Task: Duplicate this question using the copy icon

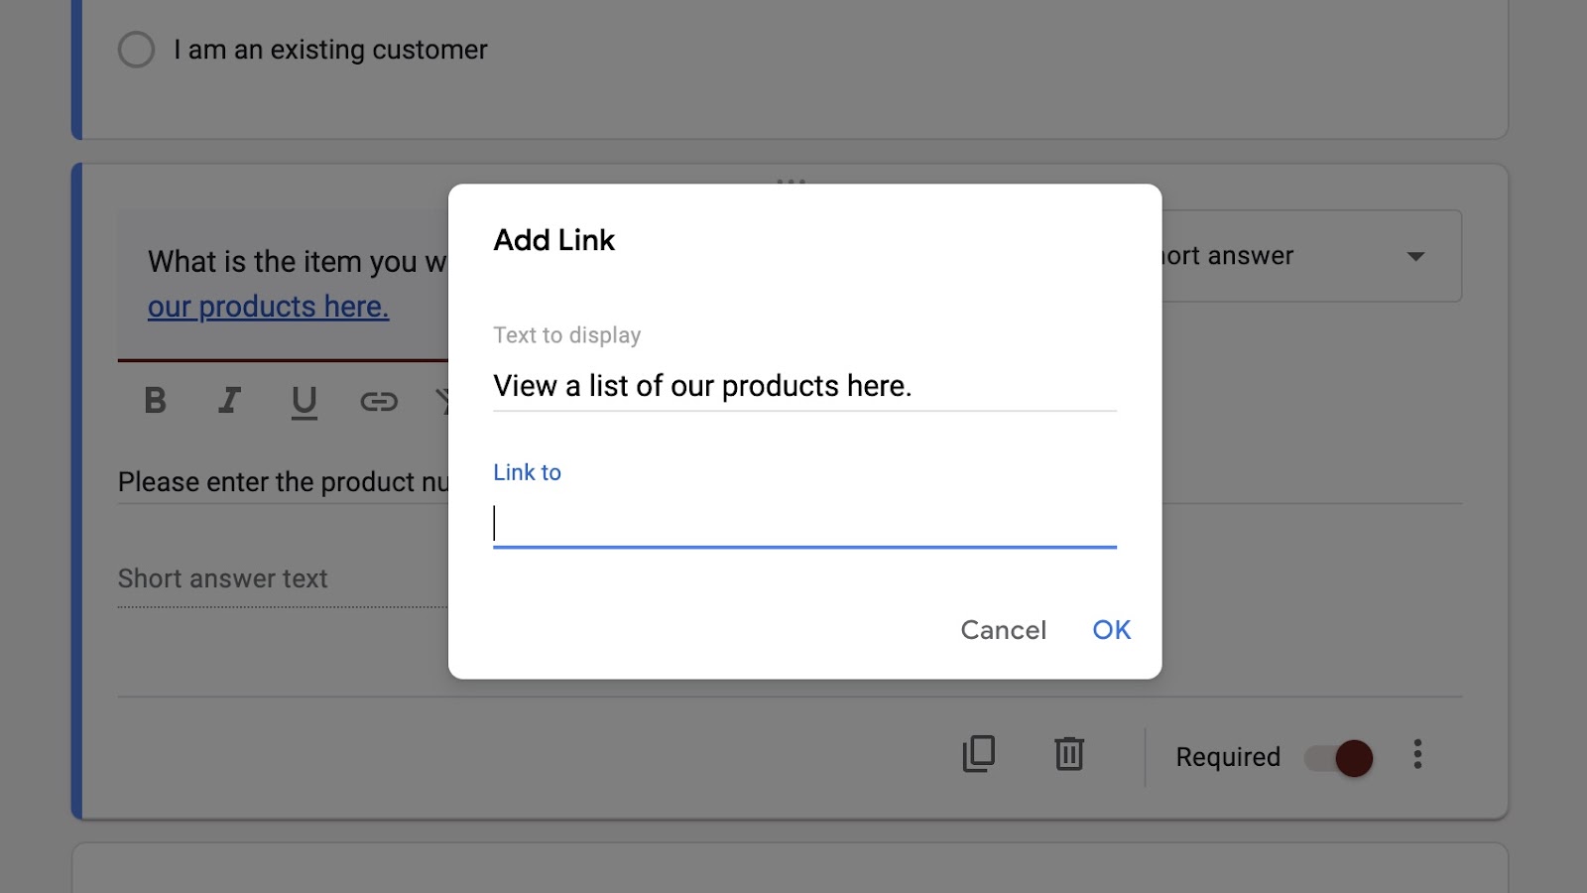Action: 979,754
